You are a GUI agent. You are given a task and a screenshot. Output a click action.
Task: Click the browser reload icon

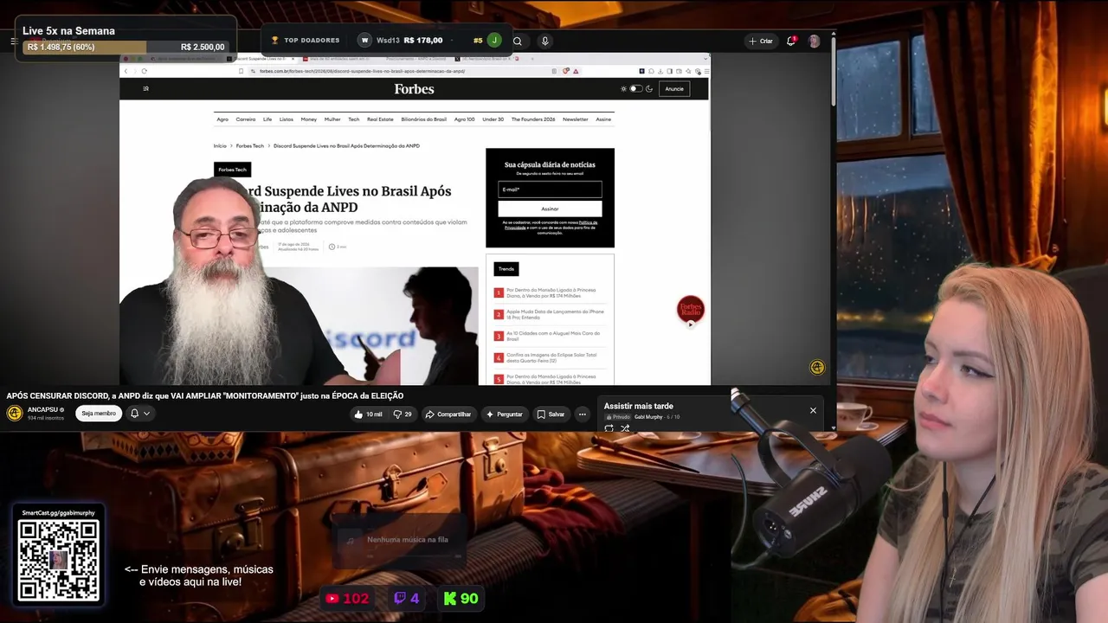tap(144, 71)
